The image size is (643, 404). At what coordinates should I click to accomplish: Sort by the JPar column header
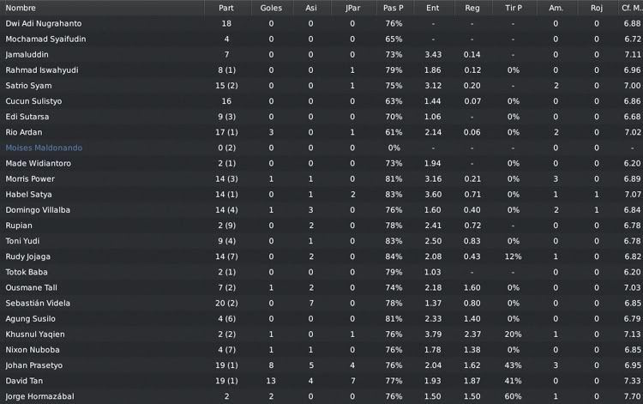(352, 8)
